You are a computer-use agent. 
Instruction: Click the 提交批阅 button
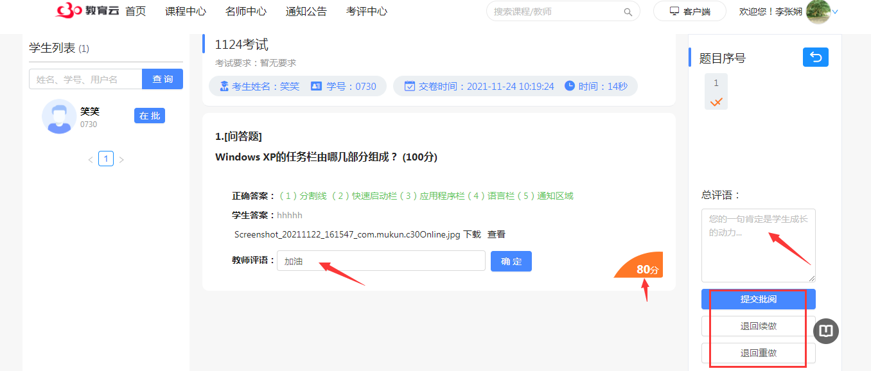tap(758, 299)
